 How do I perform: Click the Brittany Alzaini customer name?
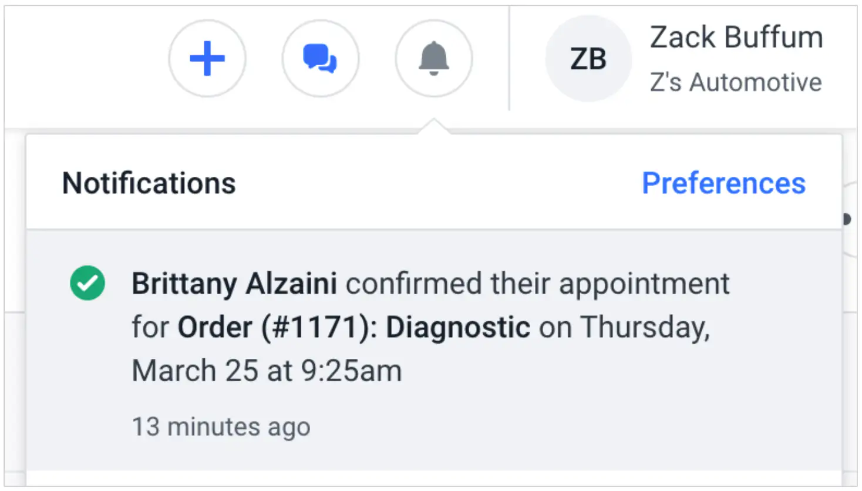point(234,284)
